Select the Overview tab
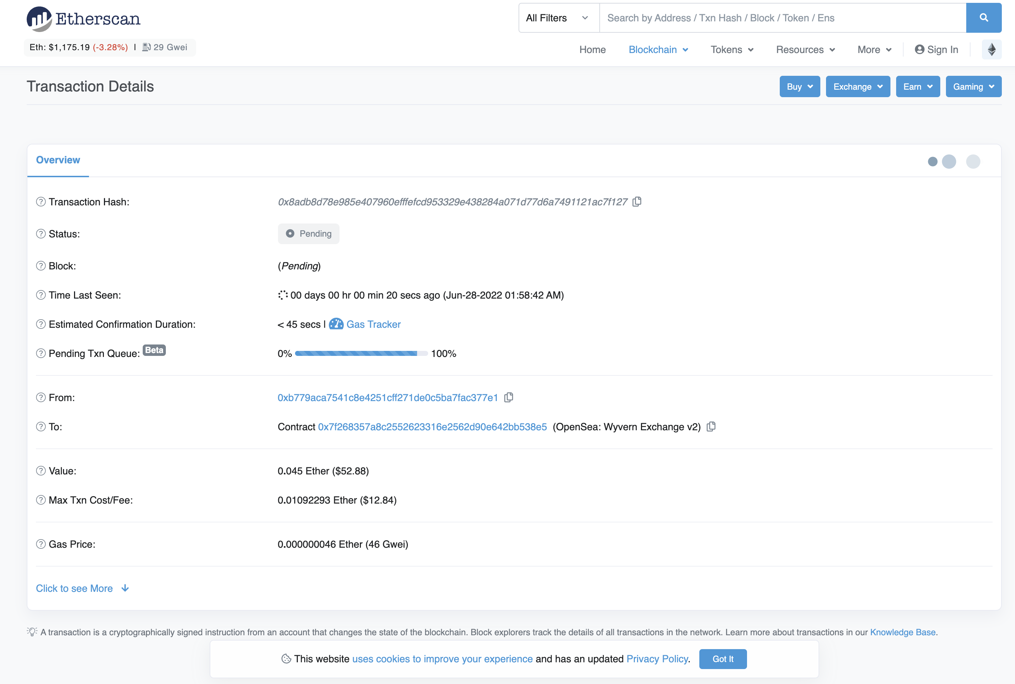Image resolution: width=1015 pixels, height=684 pixels. [58, 160]
